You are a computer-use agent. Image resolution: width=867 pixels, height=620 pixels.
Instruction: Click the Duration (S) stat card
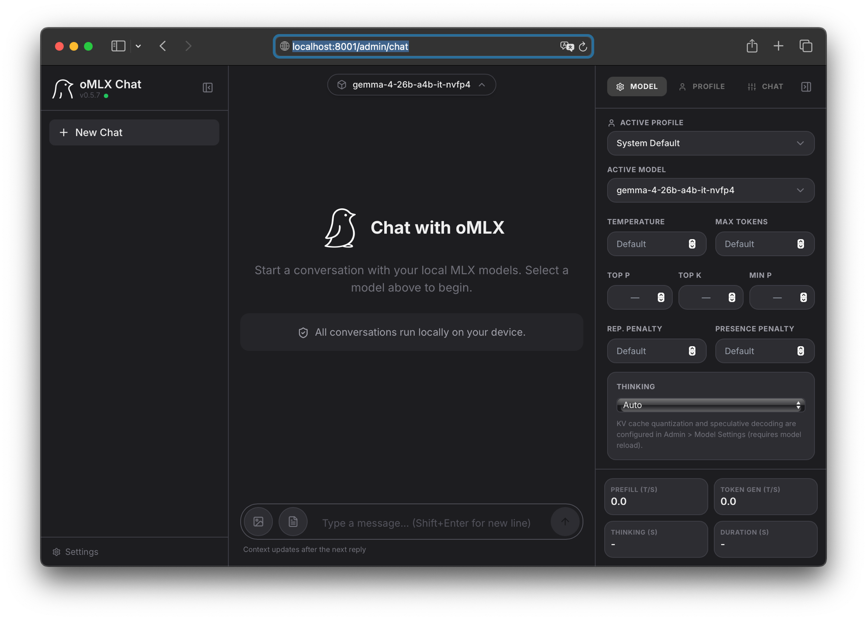(x=766, y=539)
